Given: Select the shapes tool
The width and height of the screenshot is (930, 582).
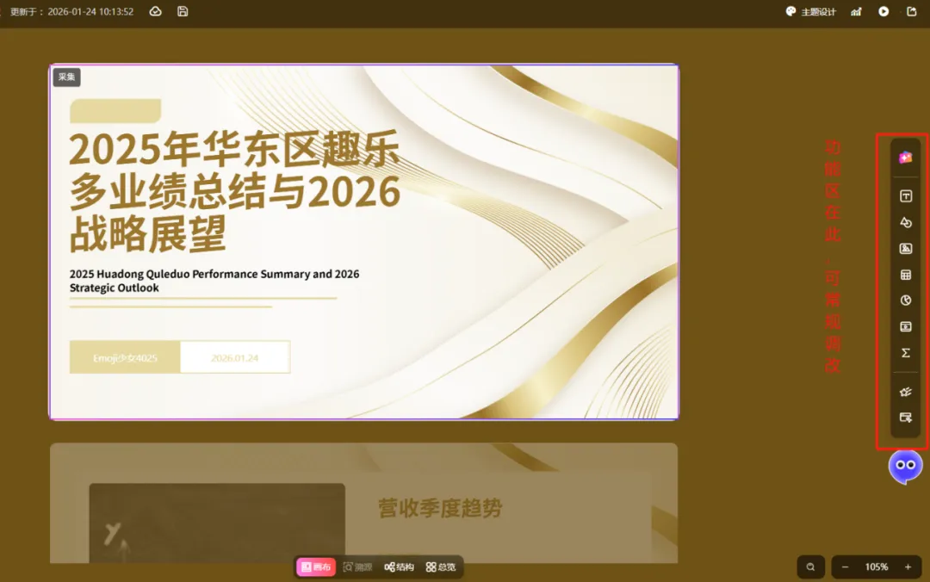Looking at the screenshot, I should (906, 222).
